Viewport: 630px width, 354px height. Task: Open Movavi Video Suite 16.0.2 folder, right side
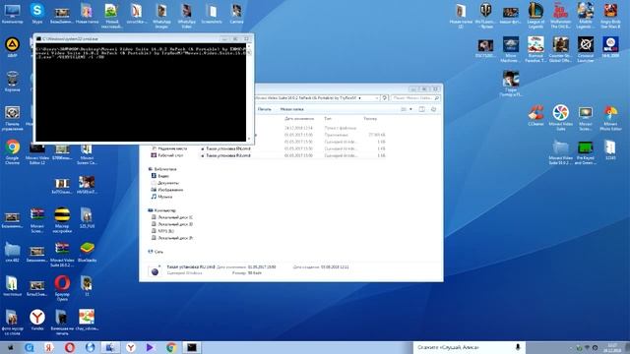coord(560,151)
